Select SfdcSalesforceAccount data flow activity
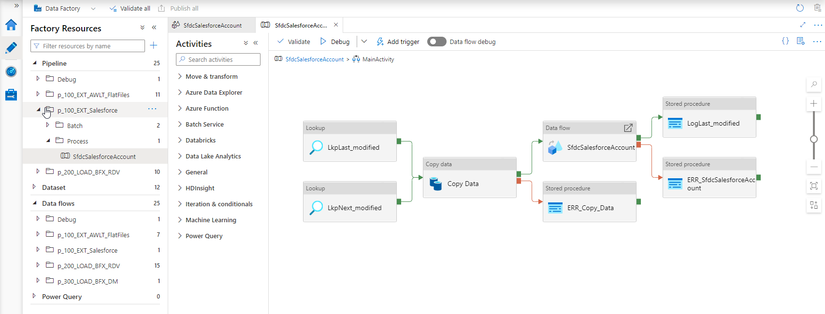The width and height of the screenshot is (825, 314). (x=590, y=141)
